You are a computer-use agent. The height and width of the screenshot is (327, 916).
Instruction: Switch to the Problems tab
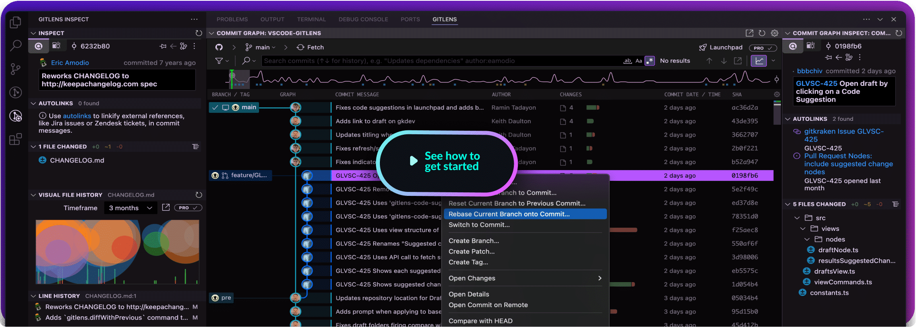click(x=232, y=19)
